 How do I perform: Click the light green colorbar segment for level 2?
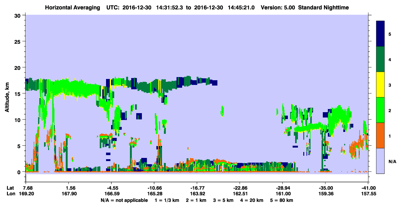click(380, 110)
